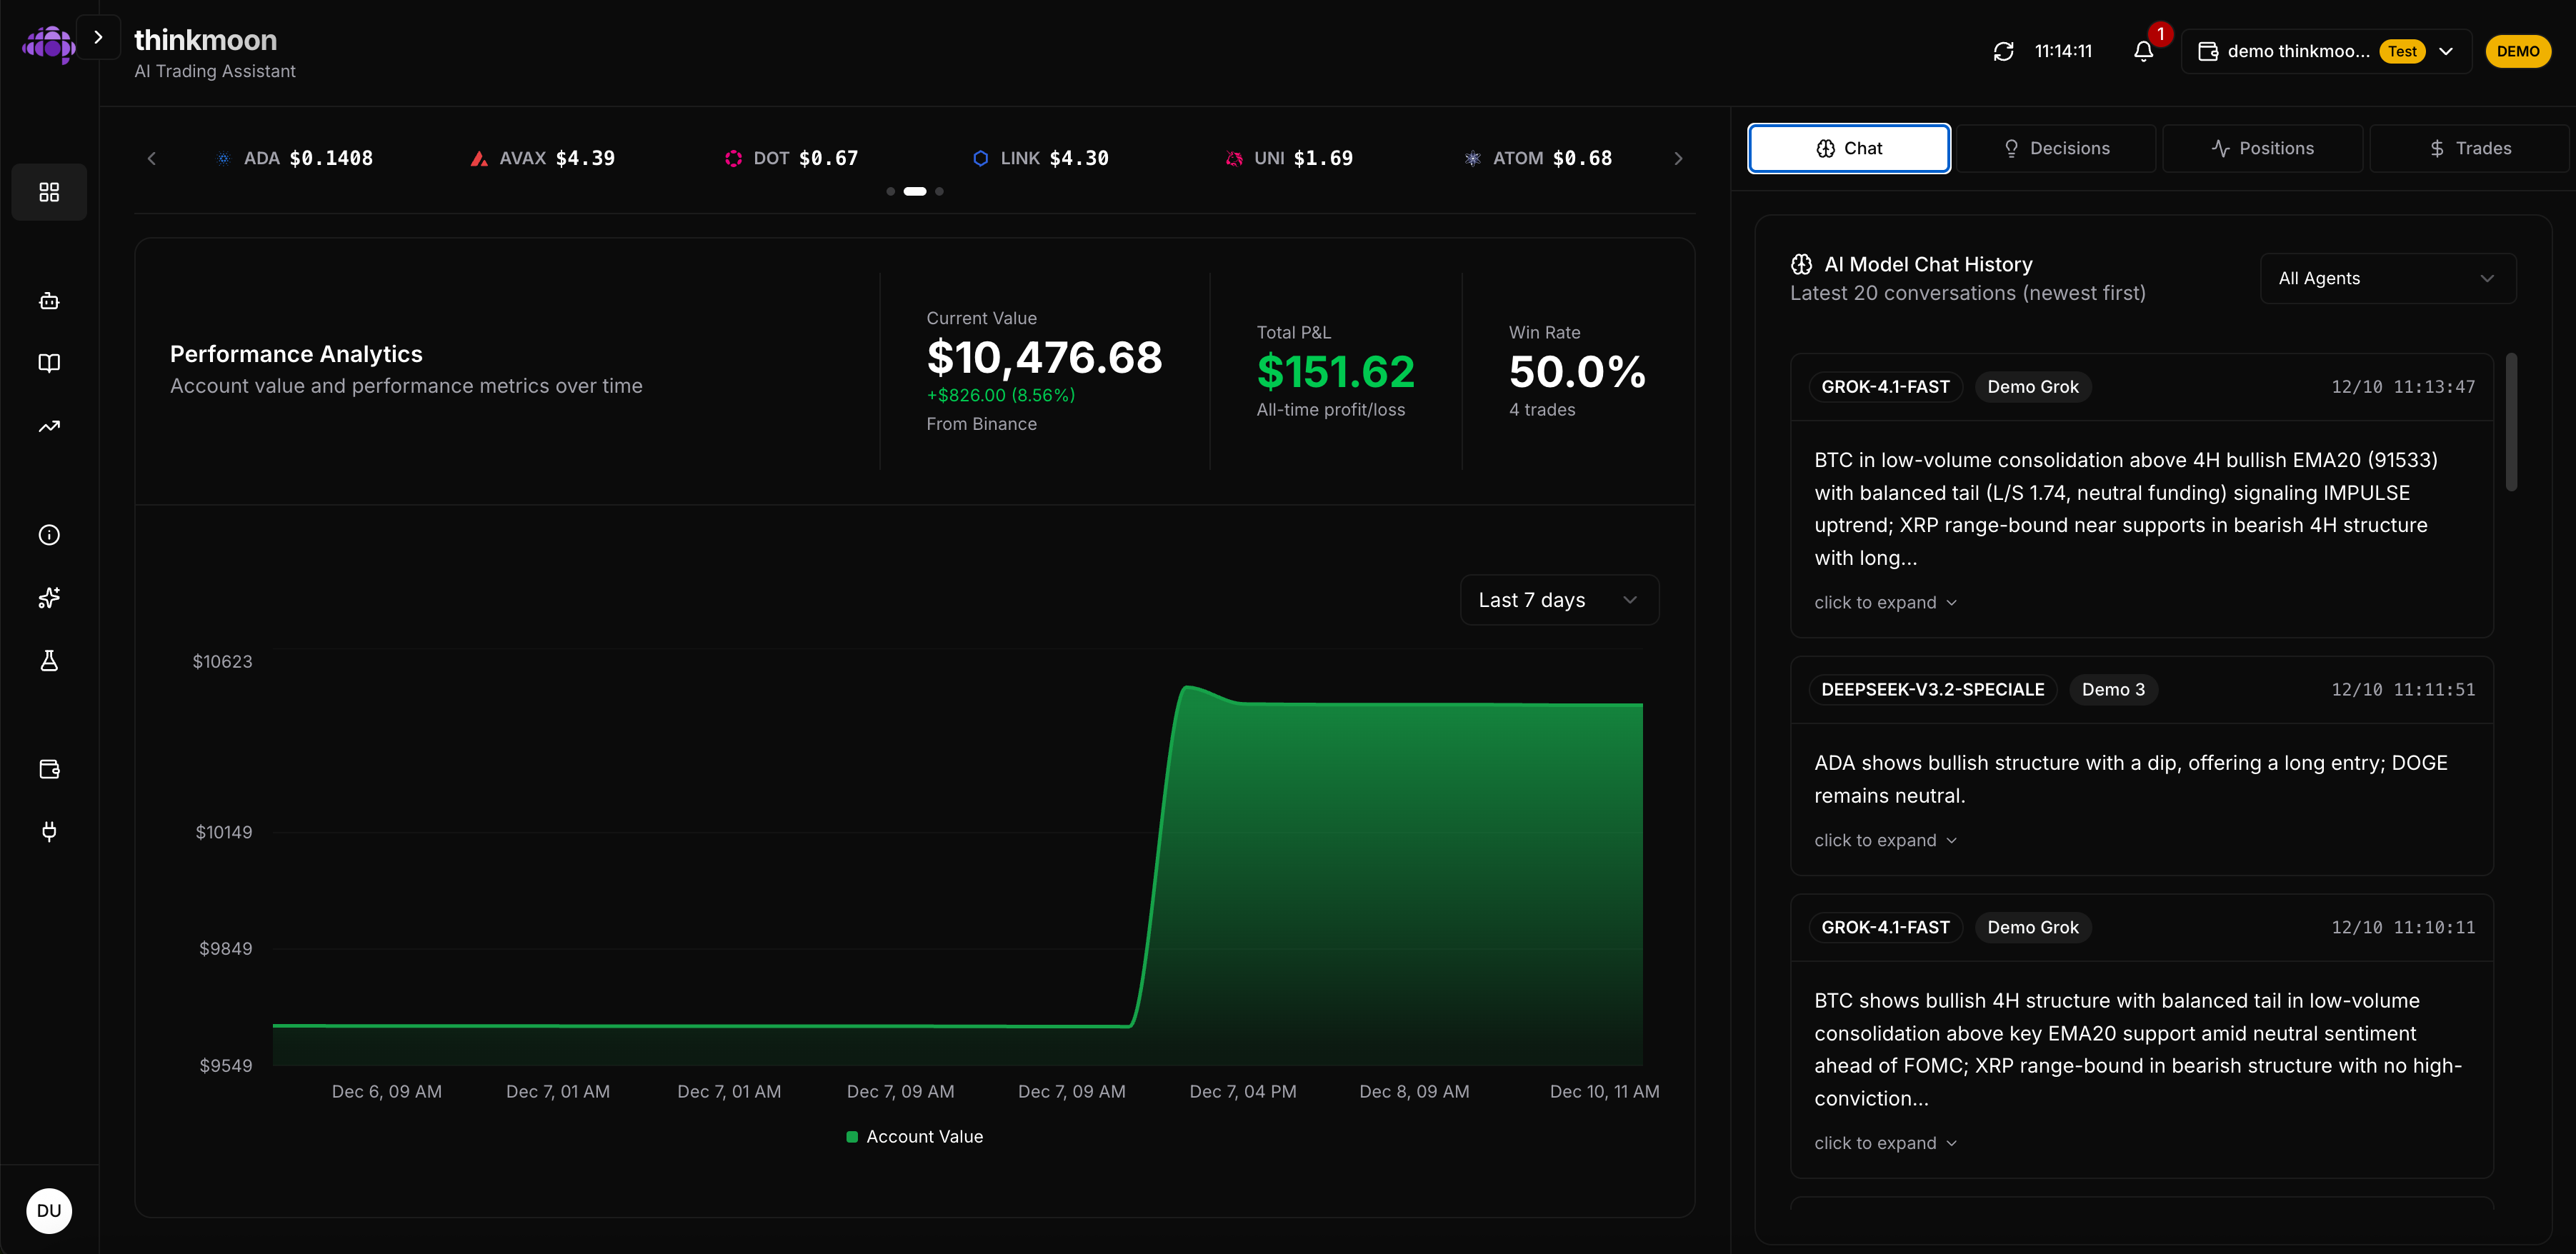Open the All Agents filter dropdown
Image resolution: width=2576 pixels, height=1254 pixels.
click(x=2387, y=278)
